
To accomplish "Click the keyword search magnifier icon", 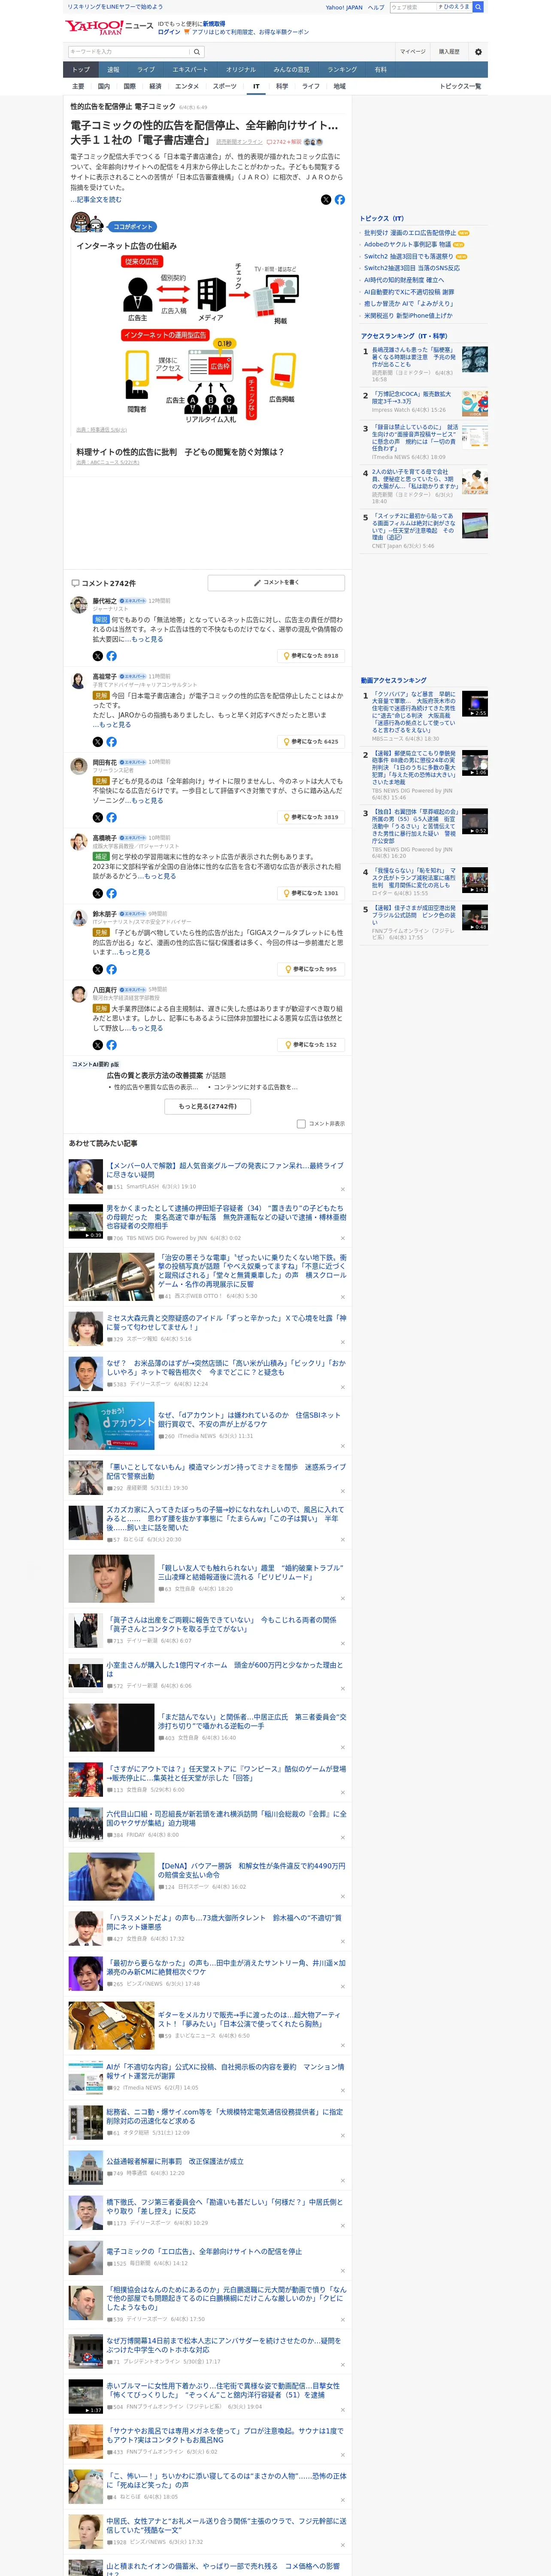I will (x=197, y=51).
